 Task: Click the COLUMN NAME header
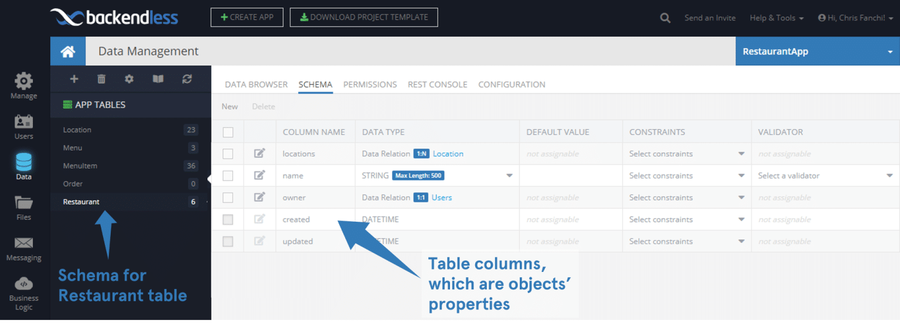314,132
